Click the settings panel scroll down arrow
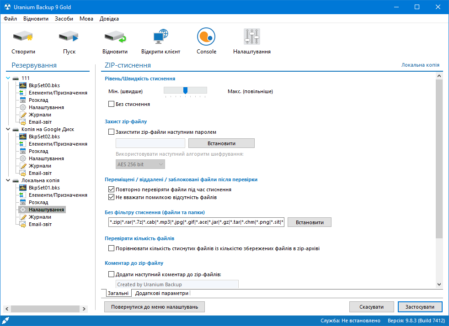Image resolution: width=449 pixels, height=326 pixels. coord(439,284)
